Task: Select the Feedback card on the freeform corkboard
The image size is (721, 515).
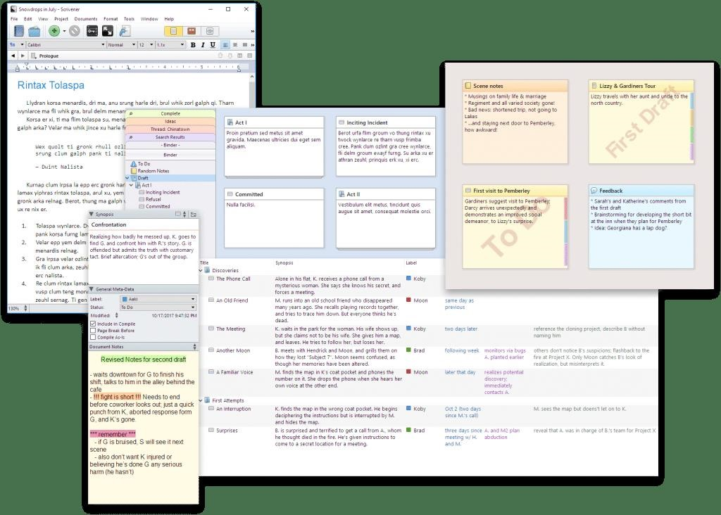Action: [641, 227]
